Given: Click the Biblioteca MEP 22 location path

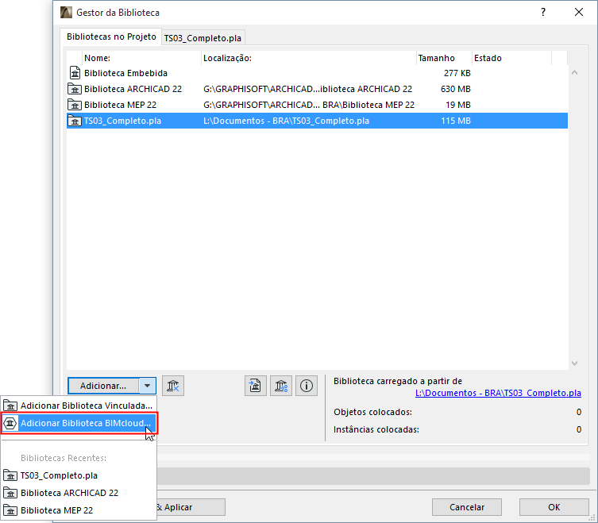Looking at the screenshot, I should click(309, 105).
